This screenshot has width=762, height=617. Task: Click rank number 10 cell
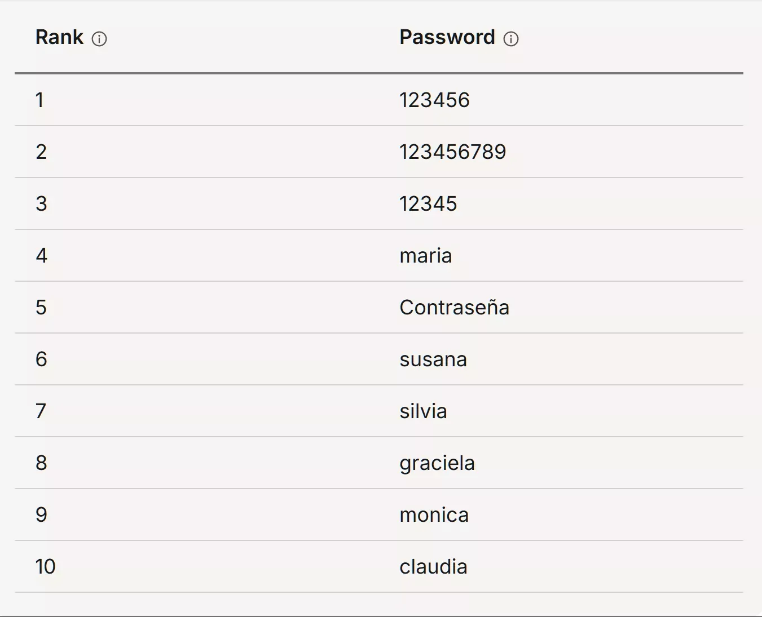pyautogui.click(x=45, y=567)
